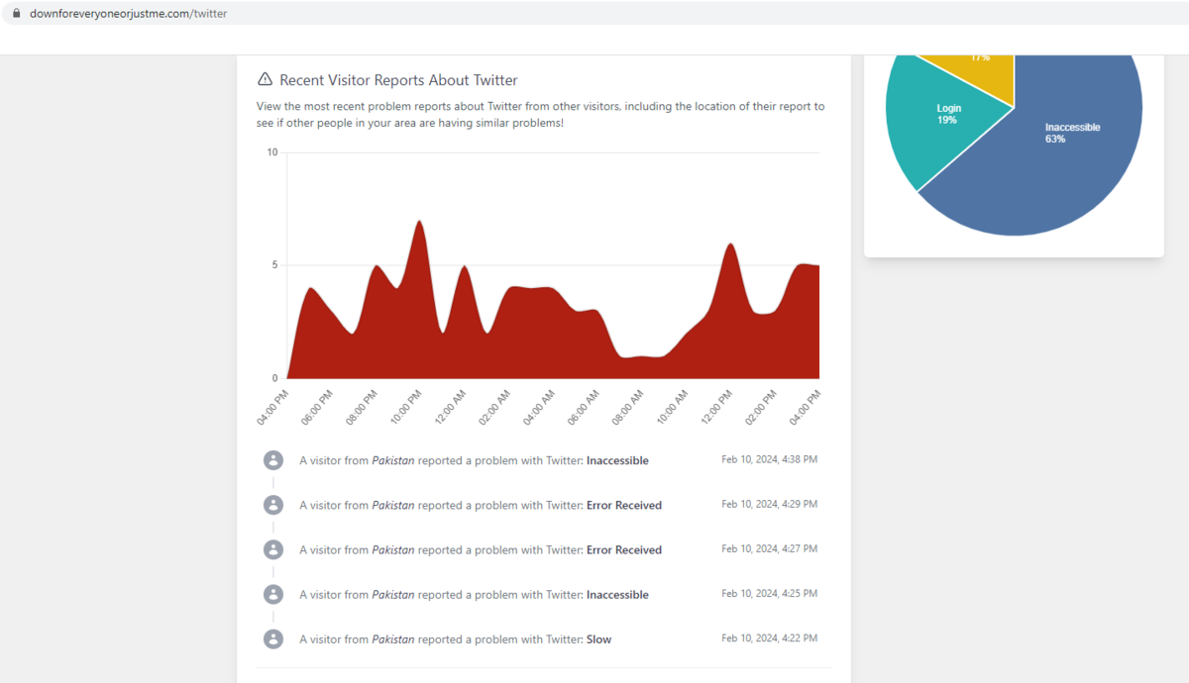The height and width of the screenshot is (683, 1189).
Task: Click the chart peak near 10:00 PM
Action: [419, 222]
